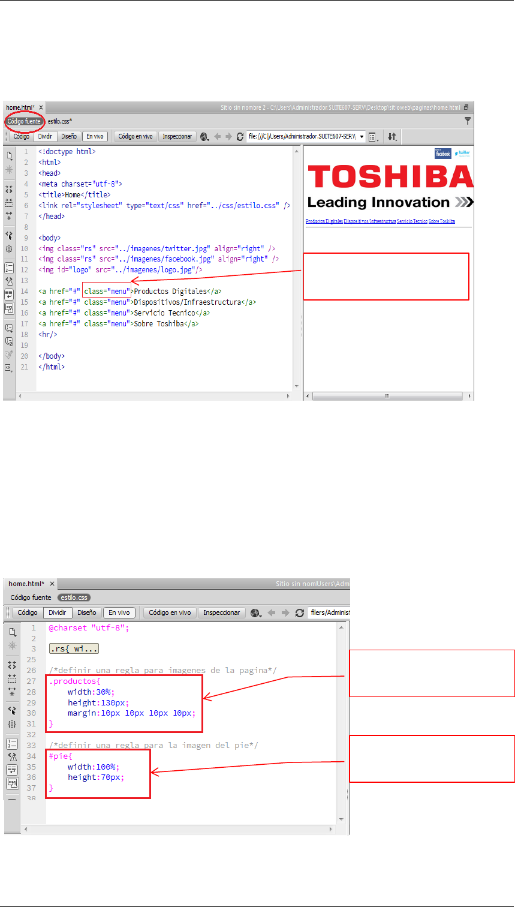Toggle line numbers in upper window toolbar
The width and height of the screenshot is (515, 907).
click(9, 268)
